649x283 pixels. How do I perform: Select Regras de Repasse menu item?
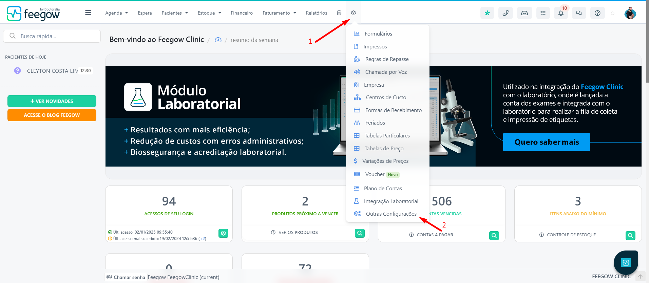click(388, 59)
